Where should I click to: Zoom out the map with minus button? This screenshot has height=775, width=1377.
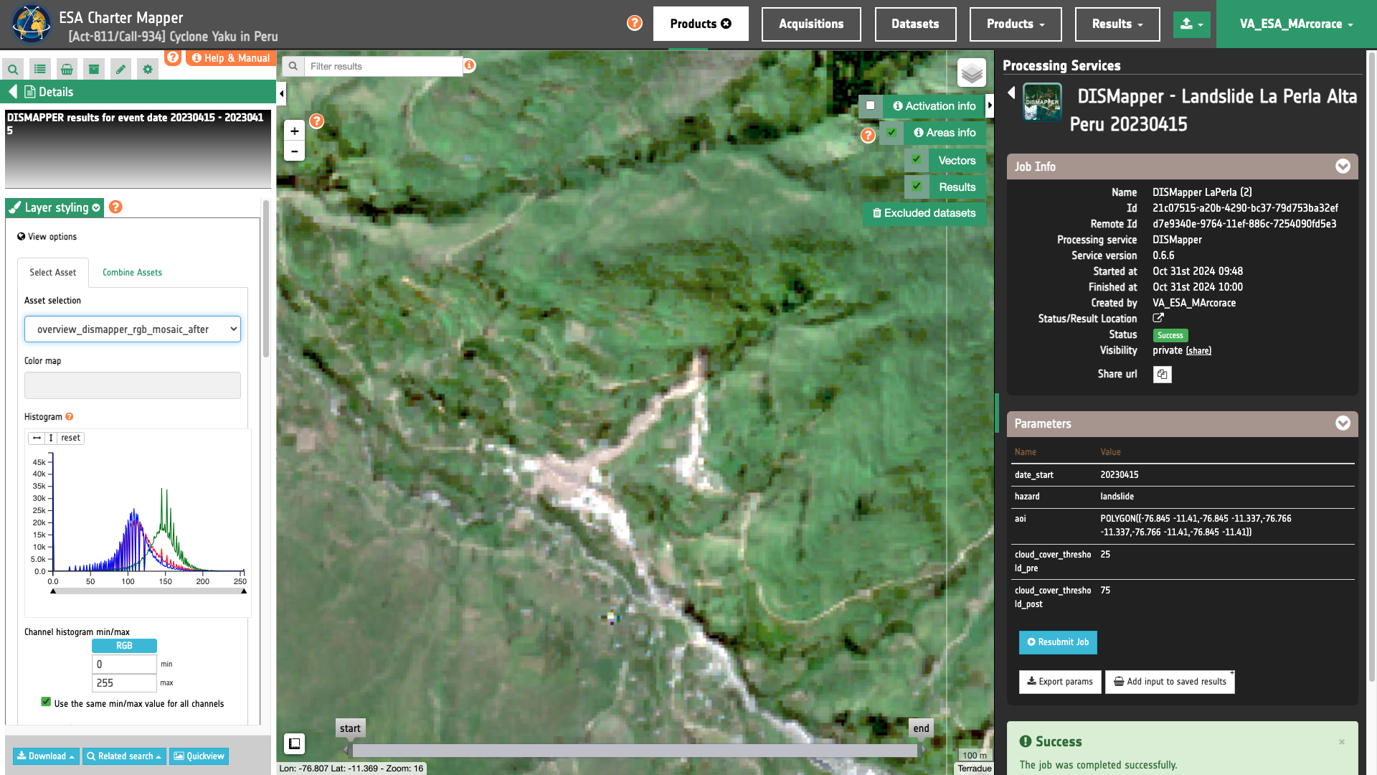point(294,151)
